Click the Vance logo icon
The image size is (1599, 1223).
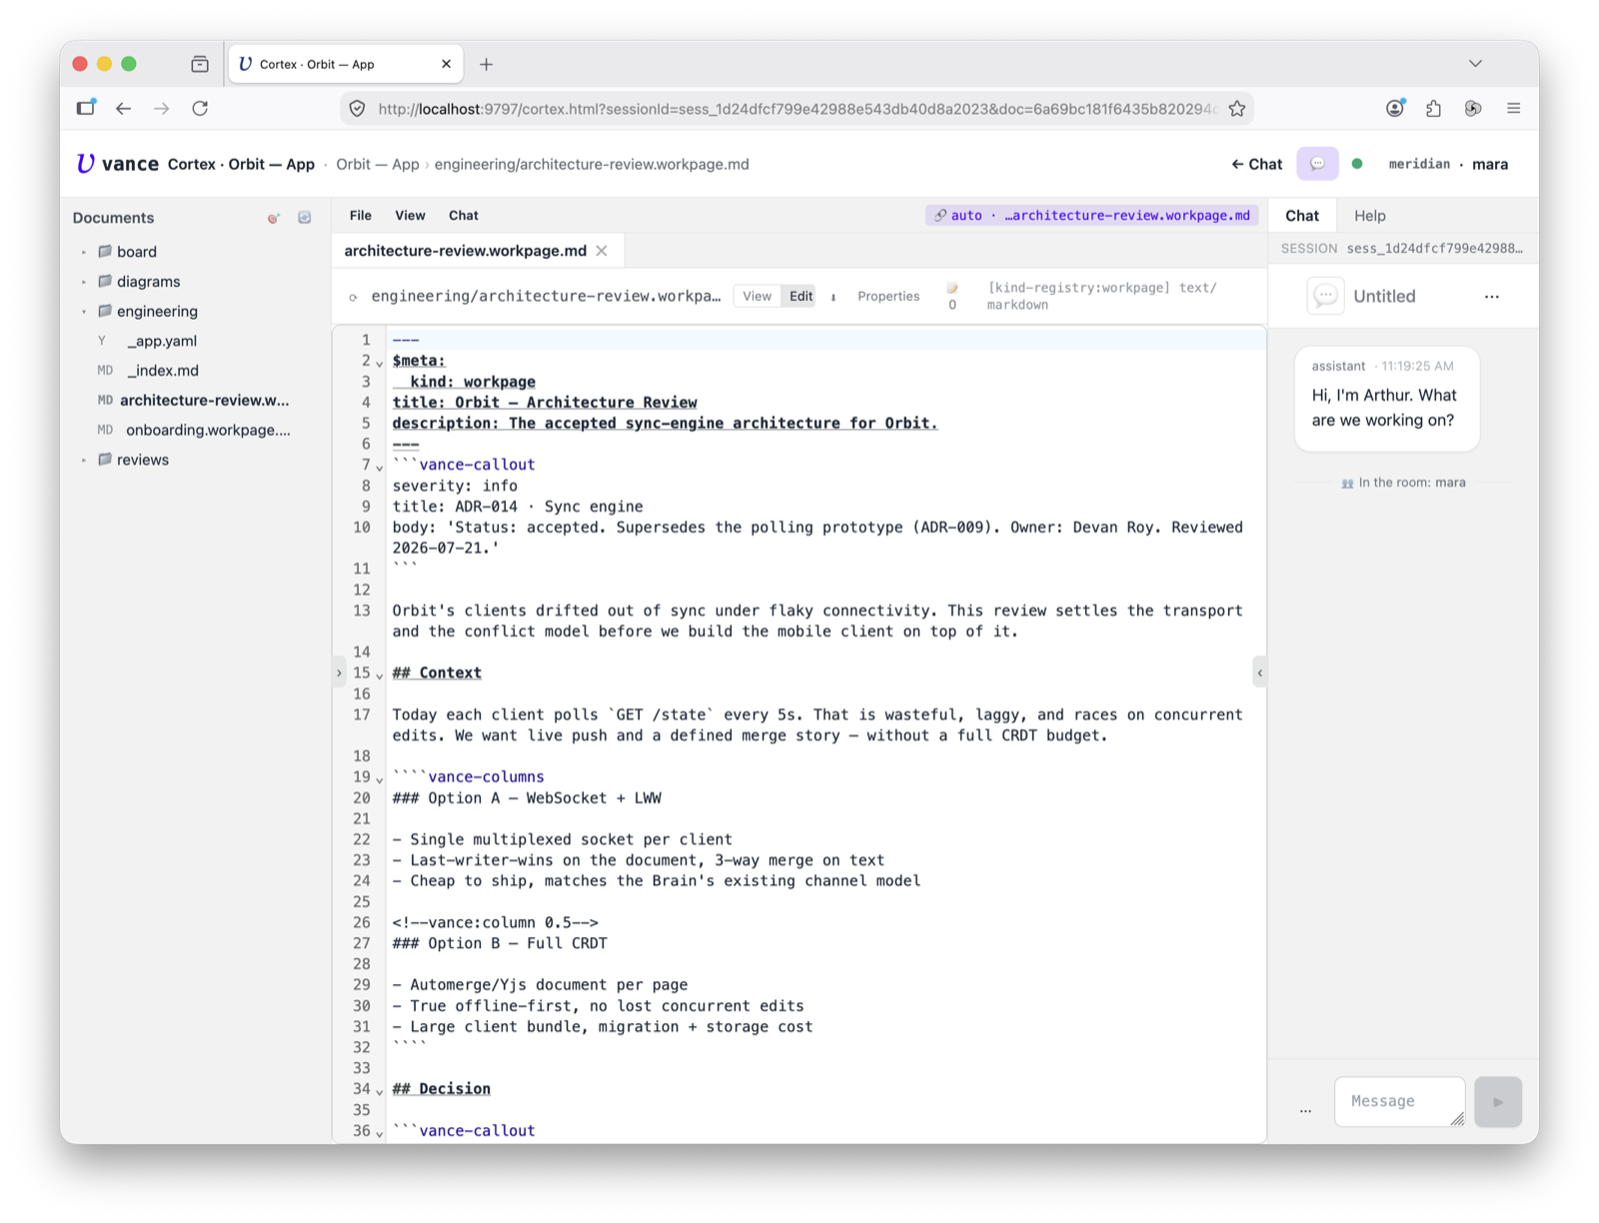pyautogui.click(x=85, y=164)
